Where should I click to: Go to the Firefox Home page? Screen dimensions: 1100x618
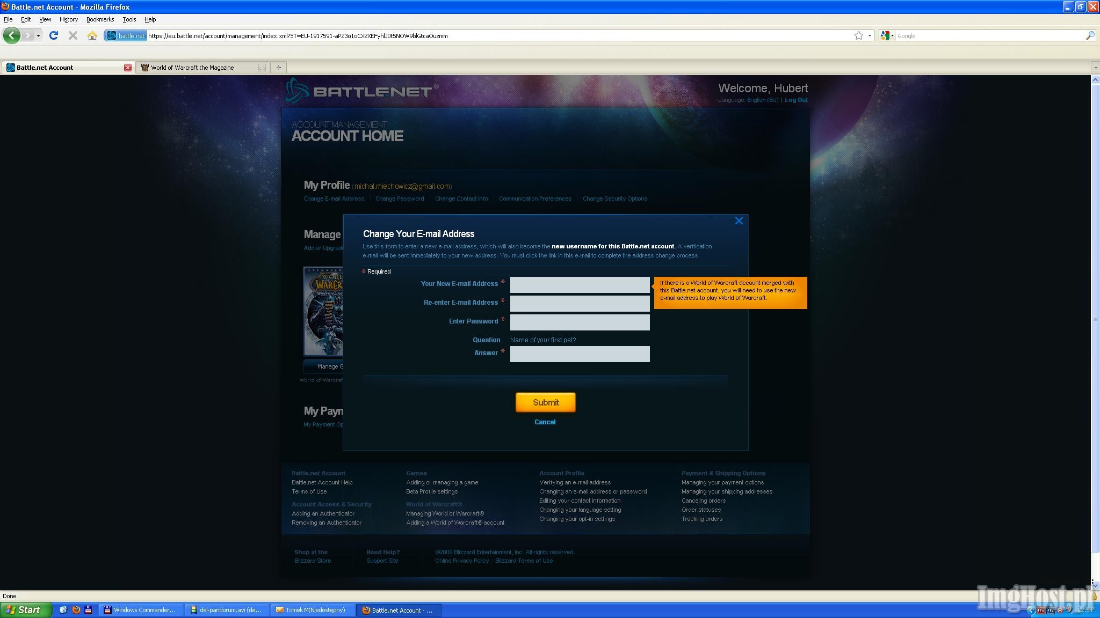[x=92, y=35]
